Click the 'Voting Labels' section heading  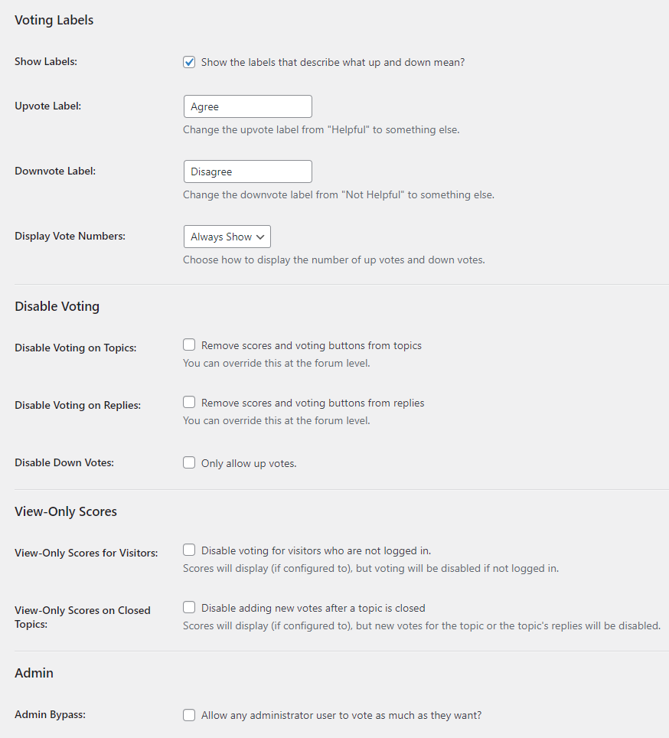[54, 20]
